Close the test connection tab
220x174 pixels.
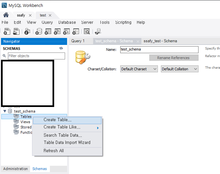(50, 15)
